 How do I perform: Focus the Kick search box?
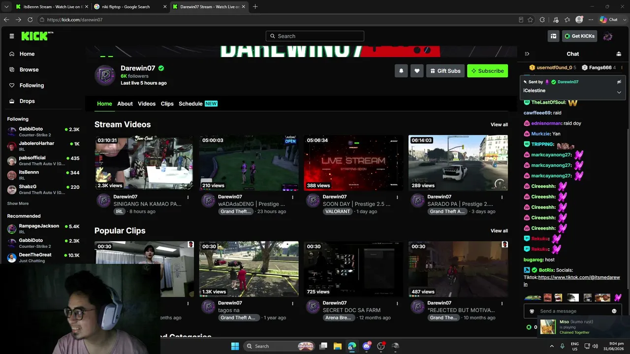click(x=315, y=36)
